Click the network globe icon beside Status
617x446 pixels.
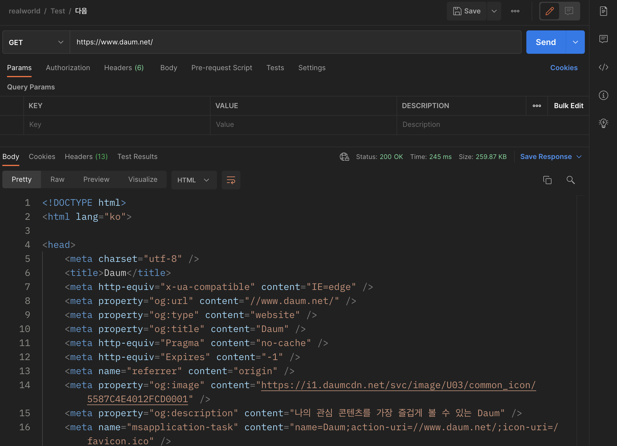344,157
